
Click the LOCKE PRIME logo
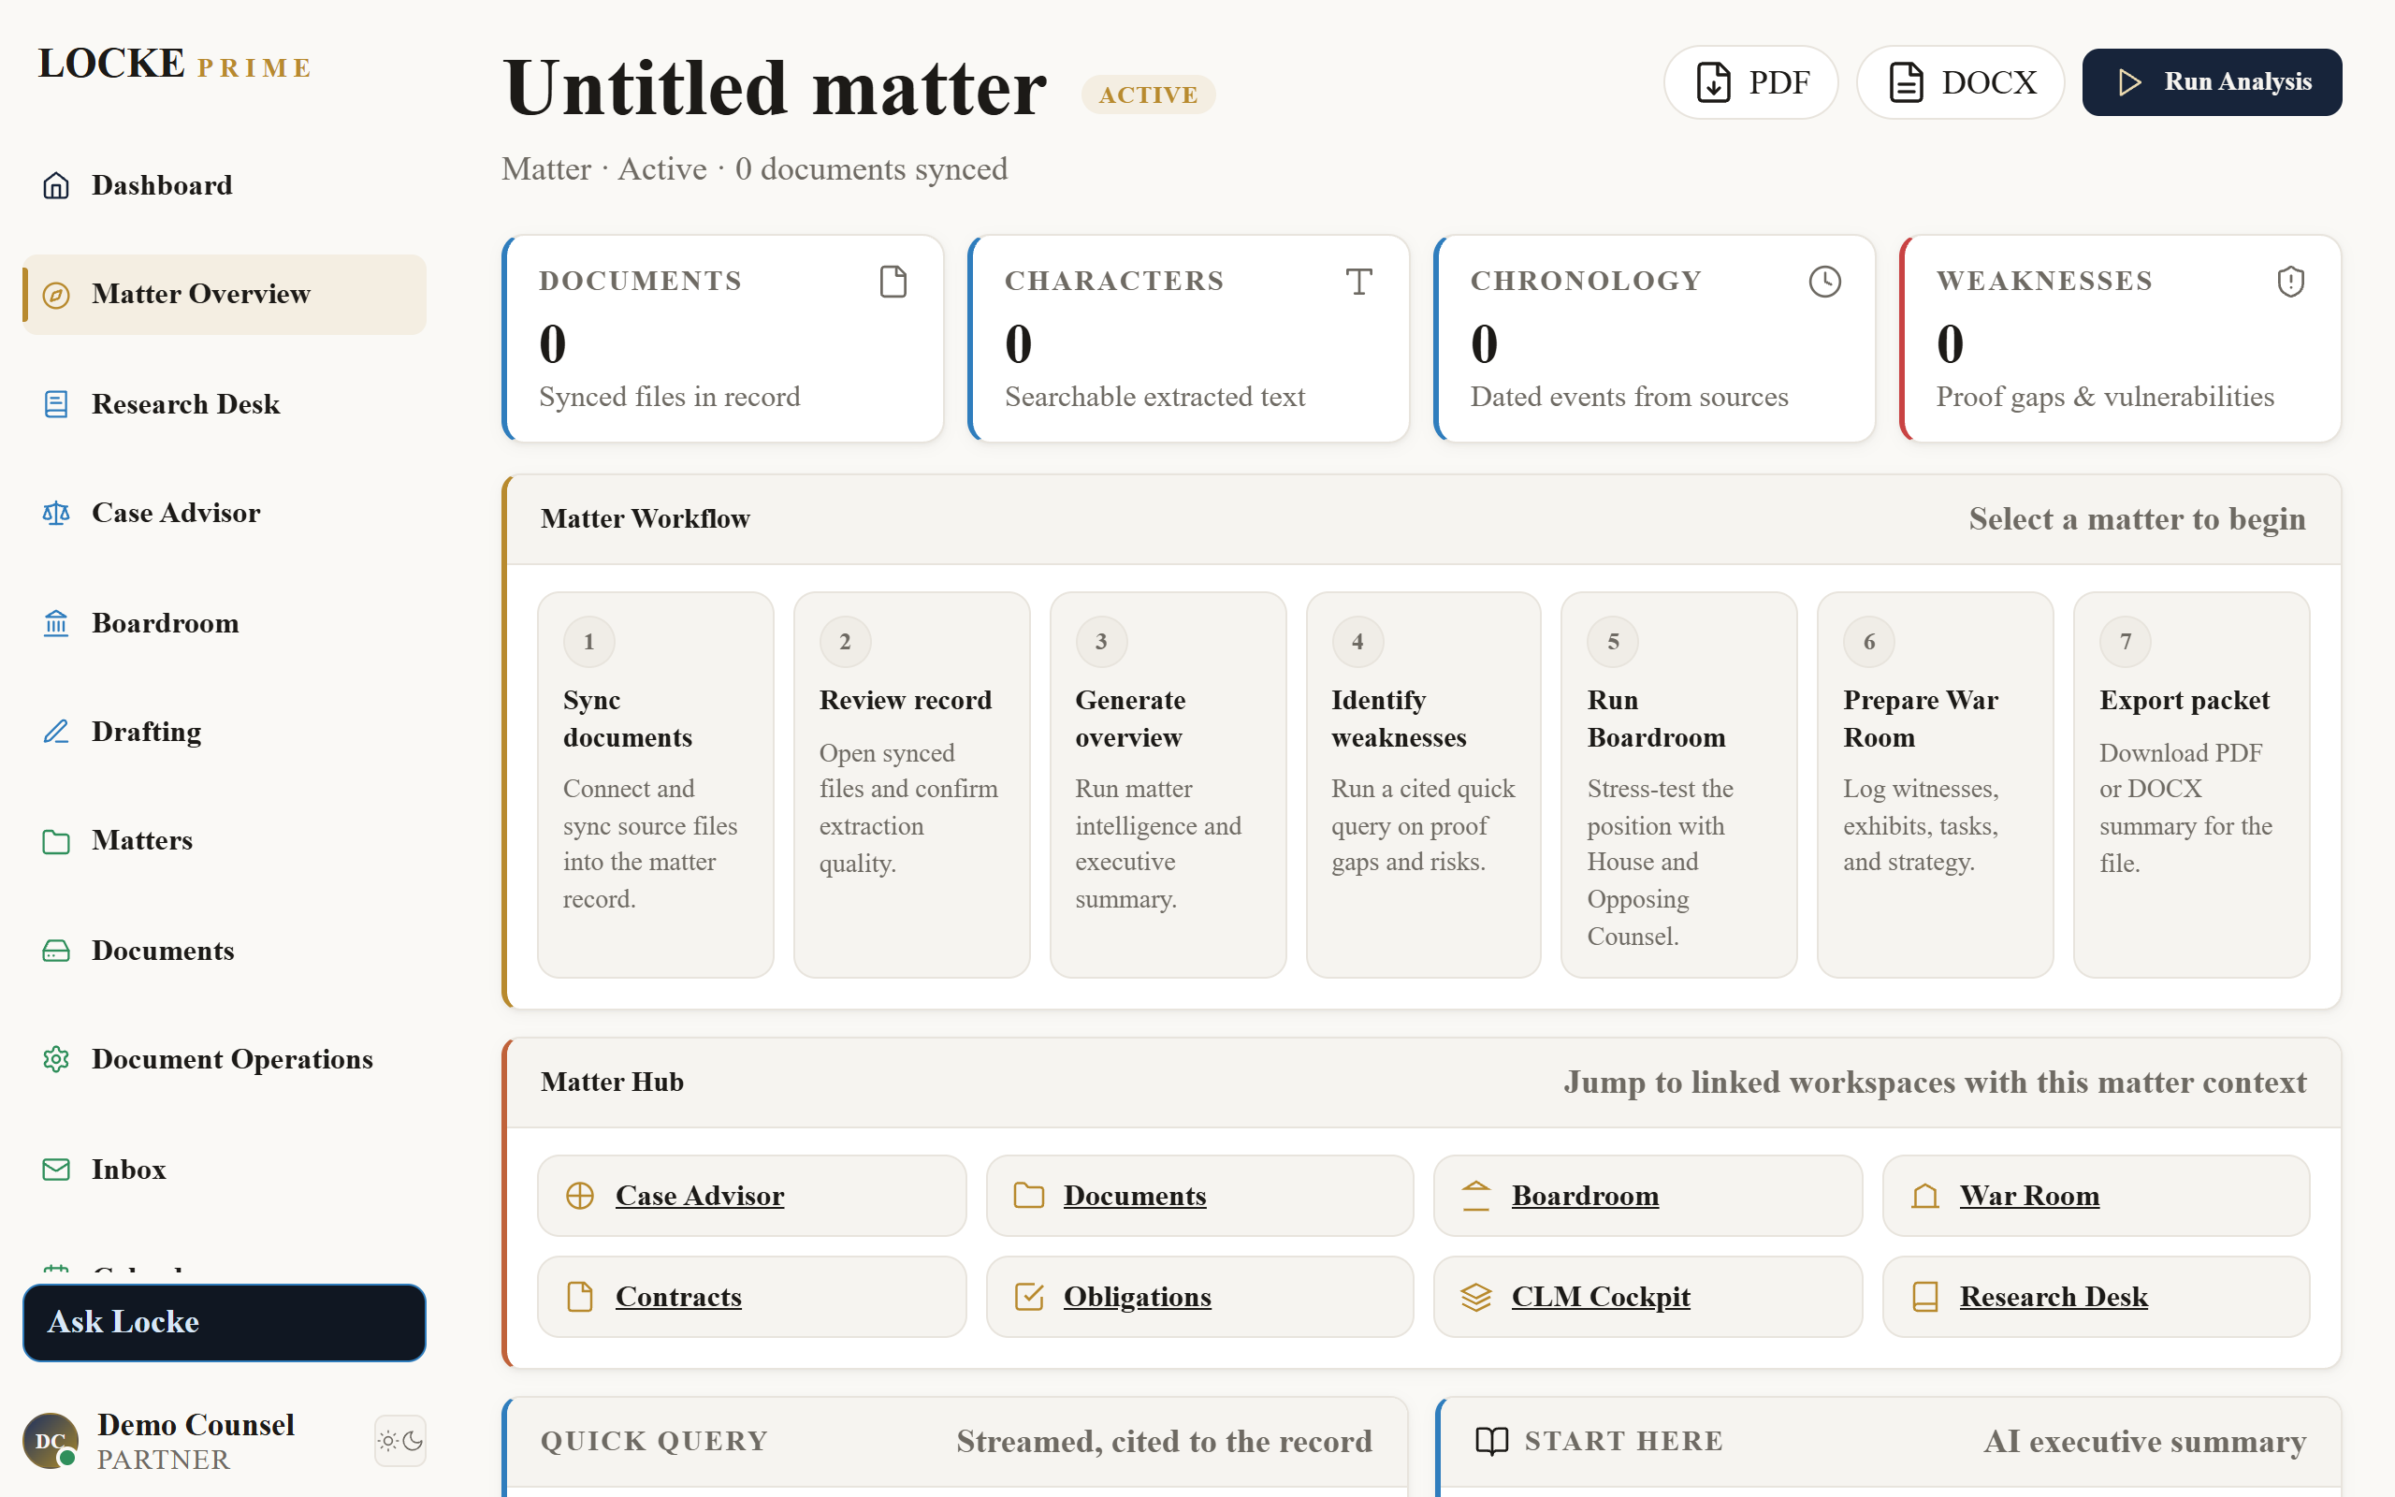tap(175, 64)
